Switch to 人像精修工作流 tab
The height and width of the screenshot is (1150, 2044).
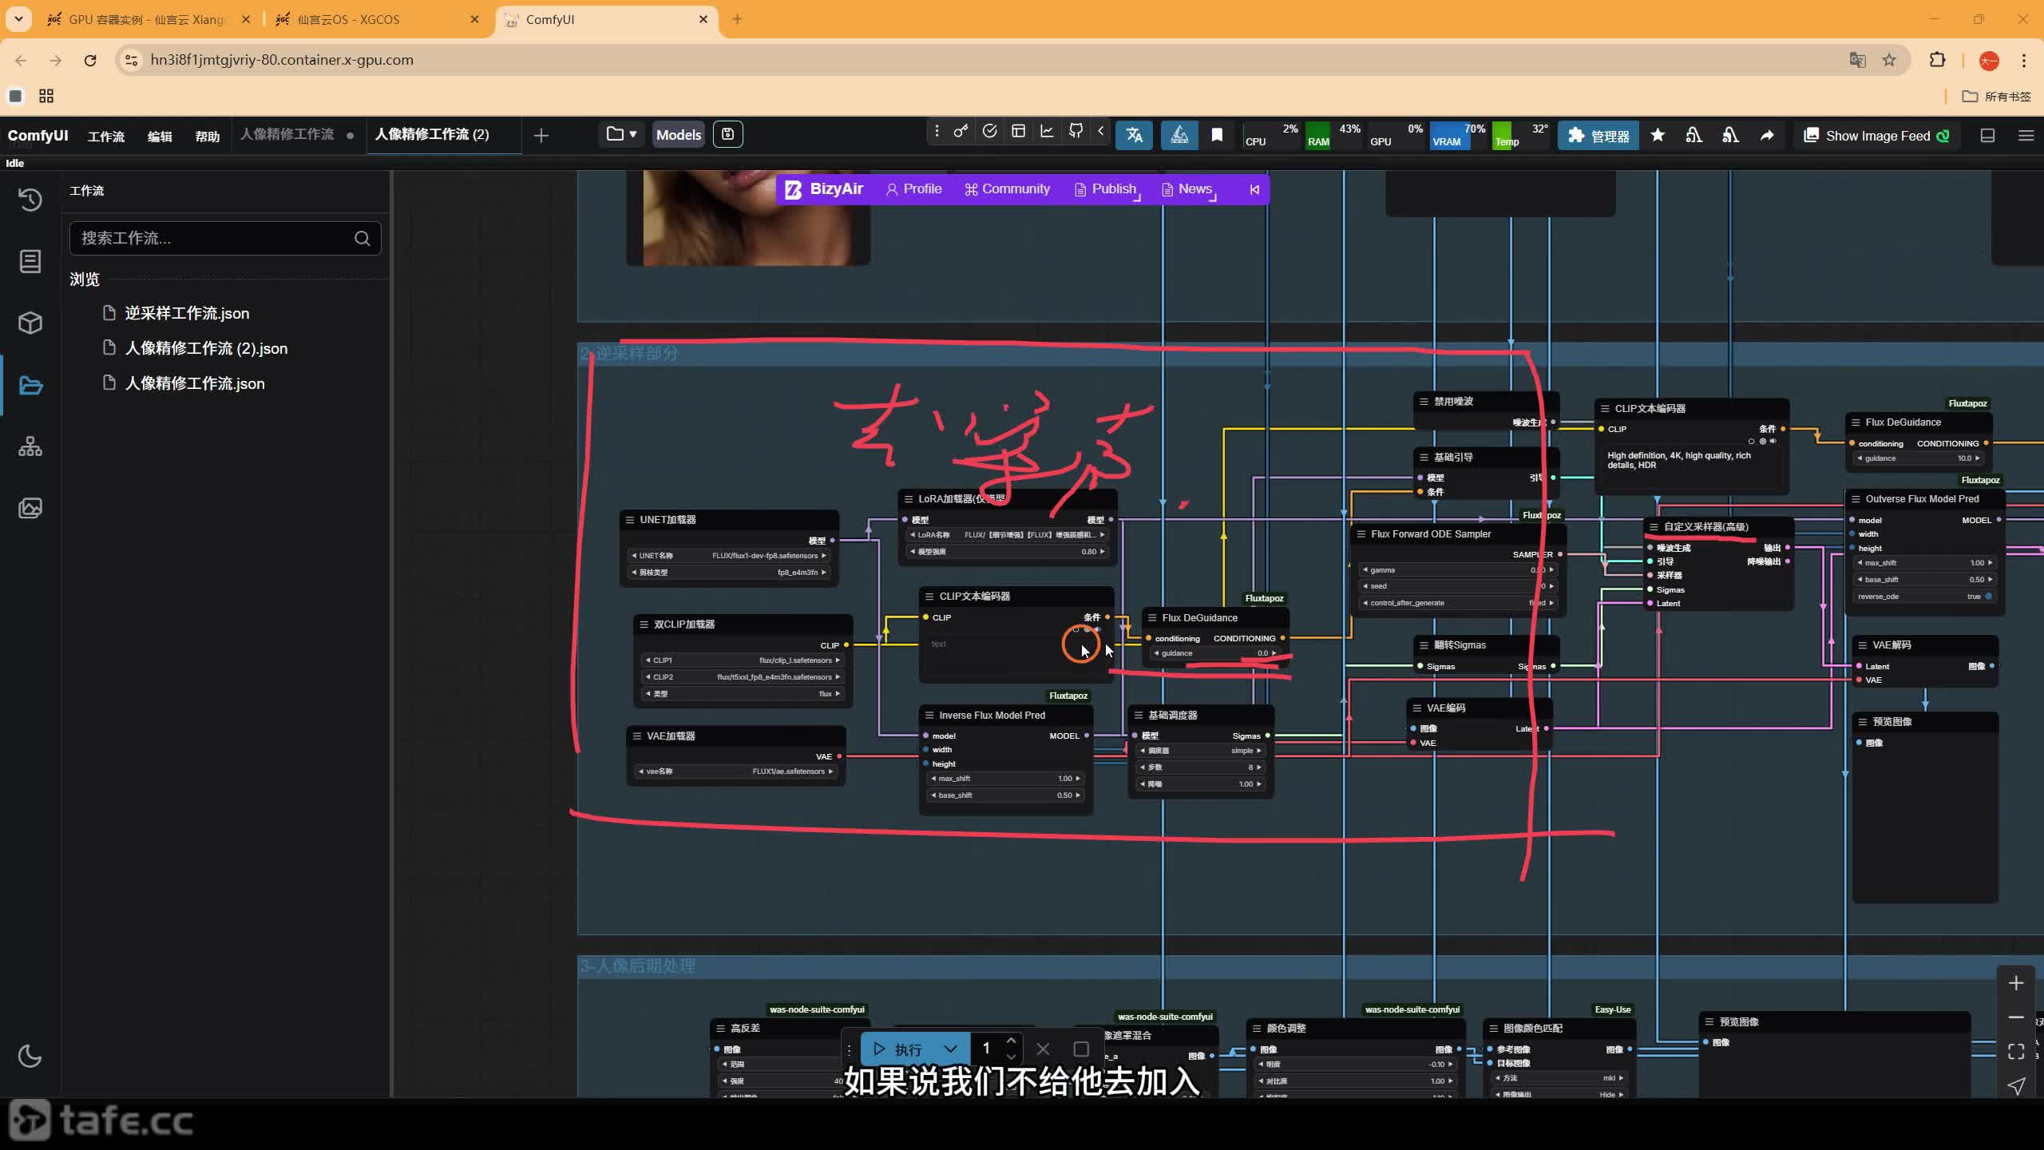pyautogui.click(x=287, y=134)
